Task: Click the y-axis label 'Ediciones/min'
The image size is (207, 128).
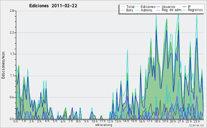Action: (3, 65)
